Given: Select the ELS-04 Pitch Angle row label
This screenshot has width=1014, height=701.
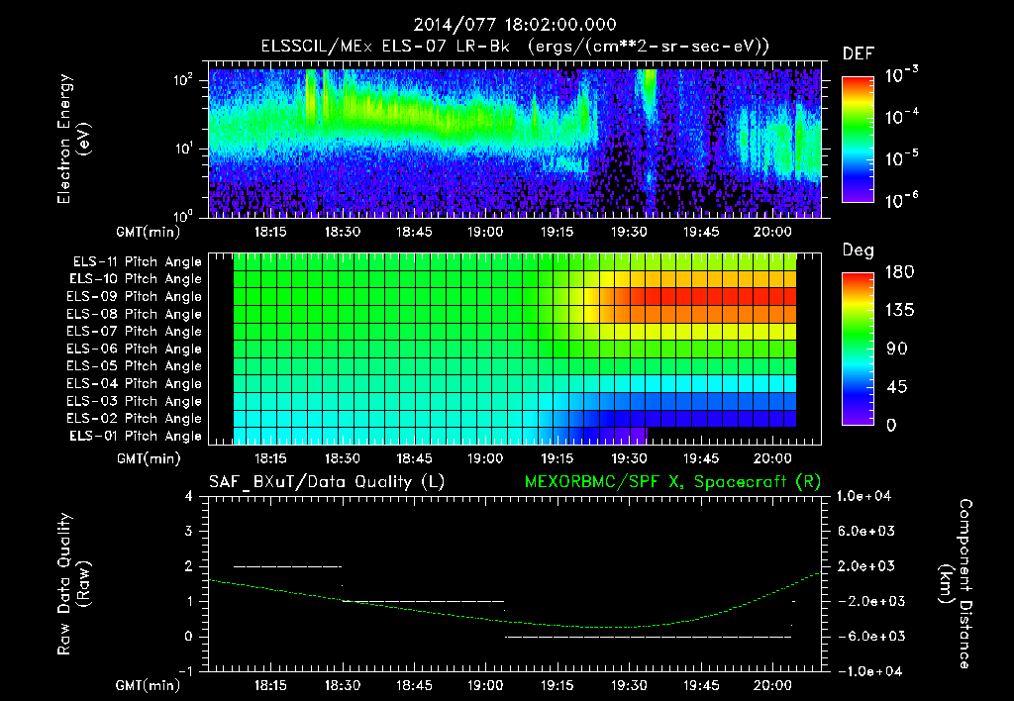Looking at the screenshot, I should coord(134,383).
